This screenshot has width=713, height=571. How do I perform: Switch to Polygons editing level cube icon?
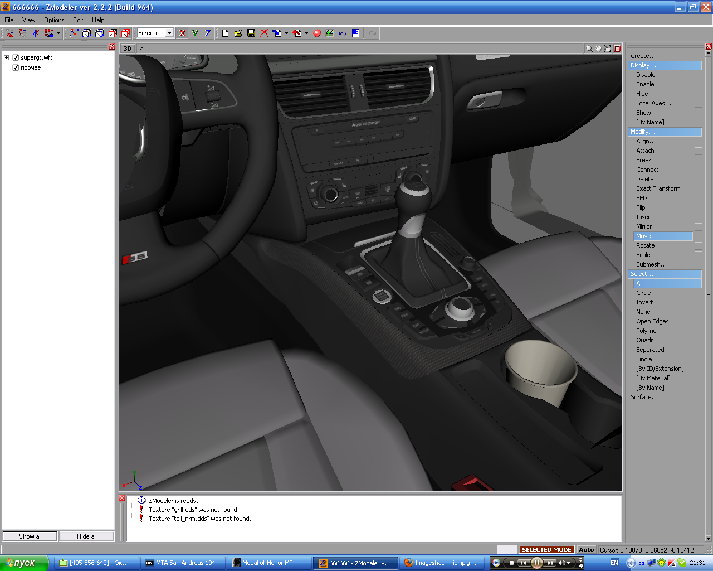tap(100, 33)
